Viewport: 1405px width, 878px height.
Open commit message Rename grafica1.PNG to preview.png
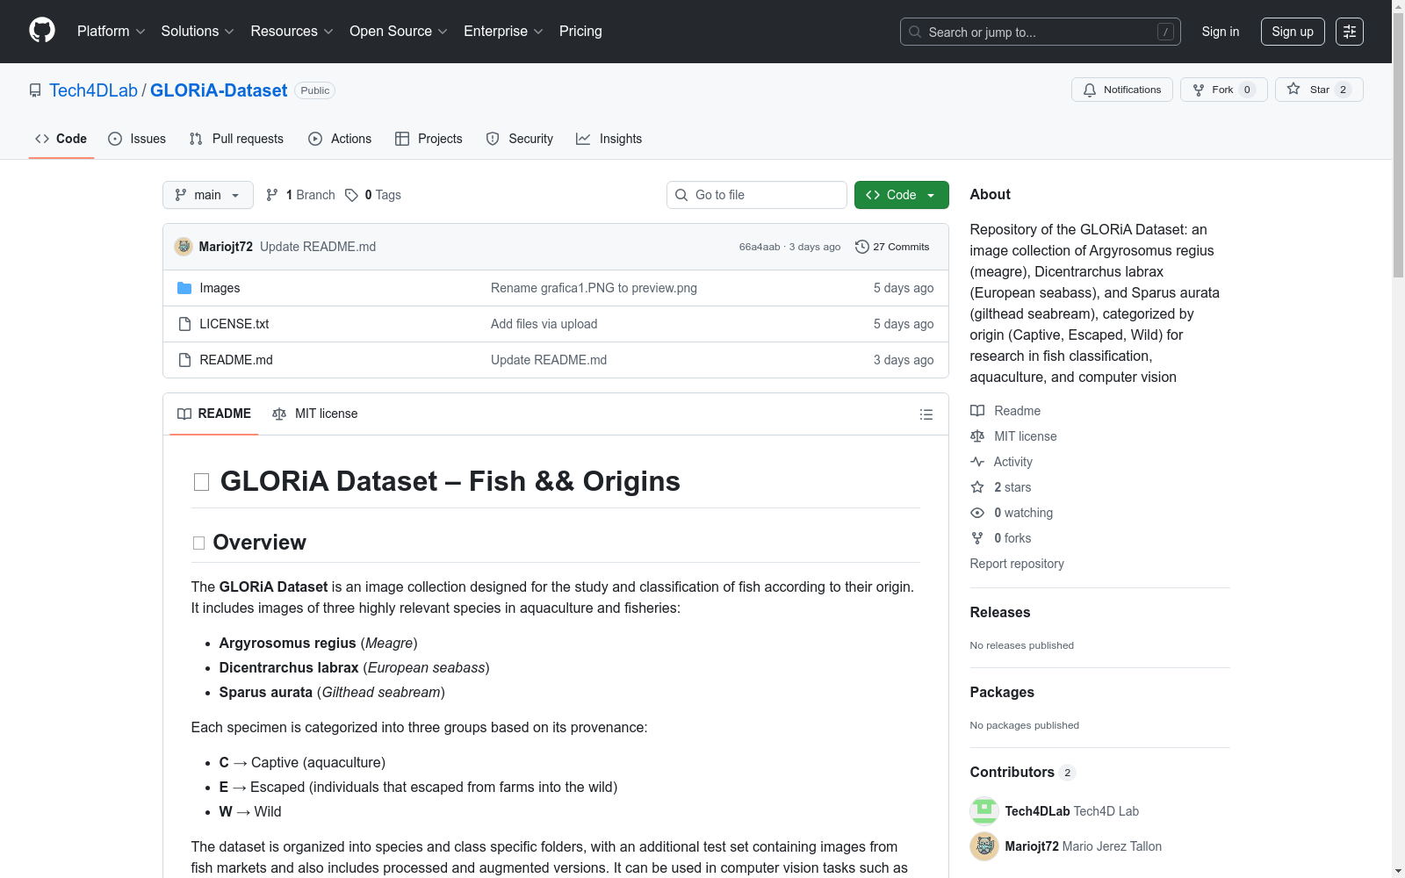pyautogui.click(x=594, y=288)
